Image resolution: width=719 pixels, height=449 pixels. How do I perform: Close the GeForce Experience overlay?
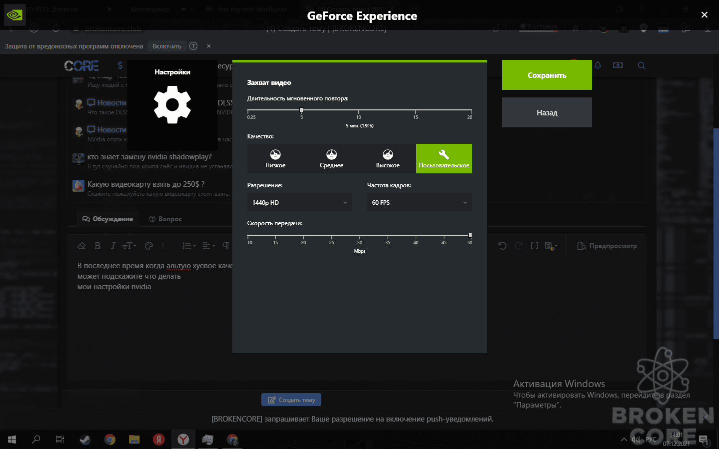click(705, 15)
